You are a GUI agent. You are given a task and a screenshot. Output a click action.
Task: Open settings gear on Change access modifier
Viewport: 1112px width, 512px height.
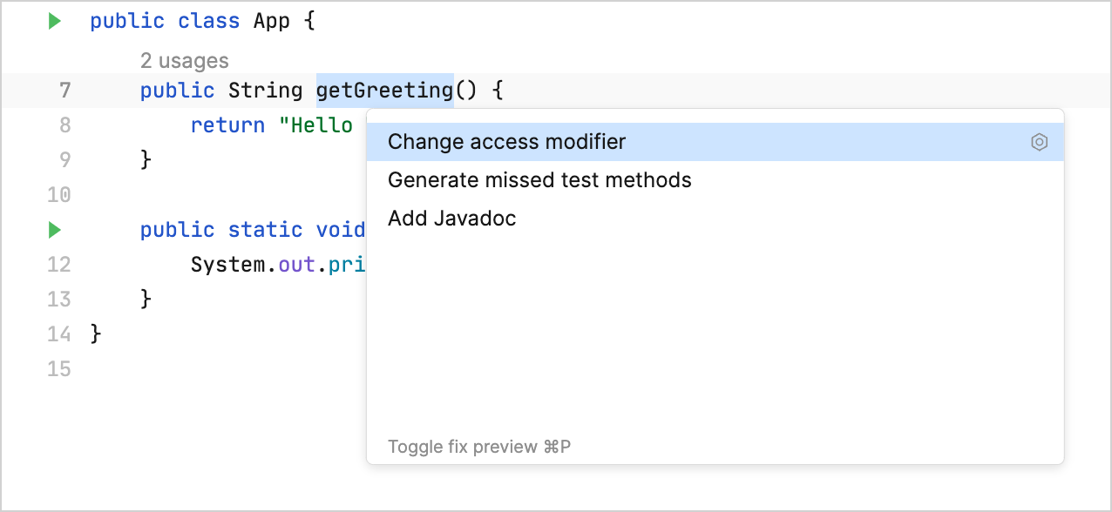(1039, 141)
